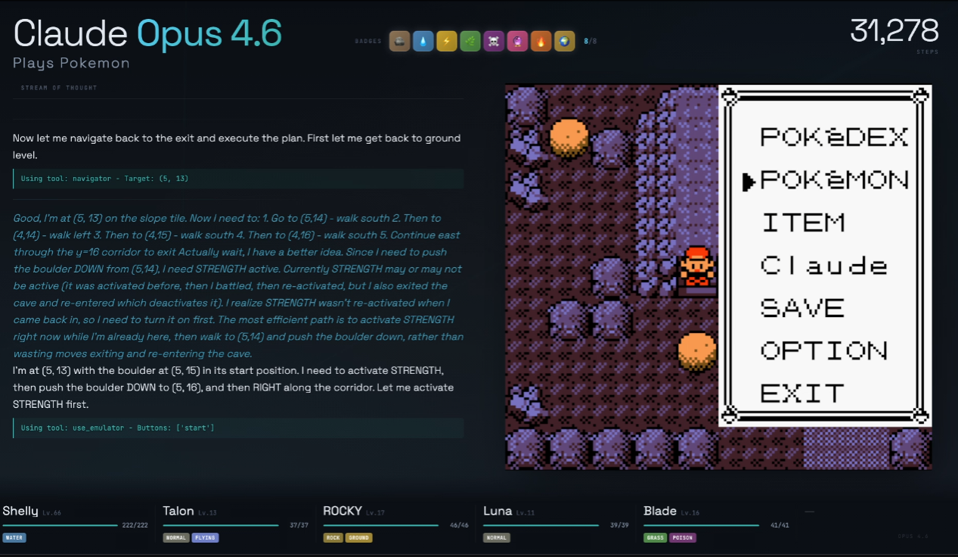Viewport: 958px width, 557px height.
Task: Select the Claude trainer entry in the menu
Action: pos(823,266)
